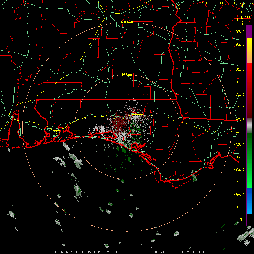Click the 45.6 velocity scale value
The image size is (254, 254).
[x=240, y=82]
